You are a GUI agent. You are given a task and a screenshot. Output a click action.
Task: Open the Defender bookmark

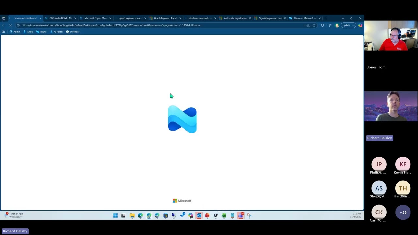[x=72, y=32]
